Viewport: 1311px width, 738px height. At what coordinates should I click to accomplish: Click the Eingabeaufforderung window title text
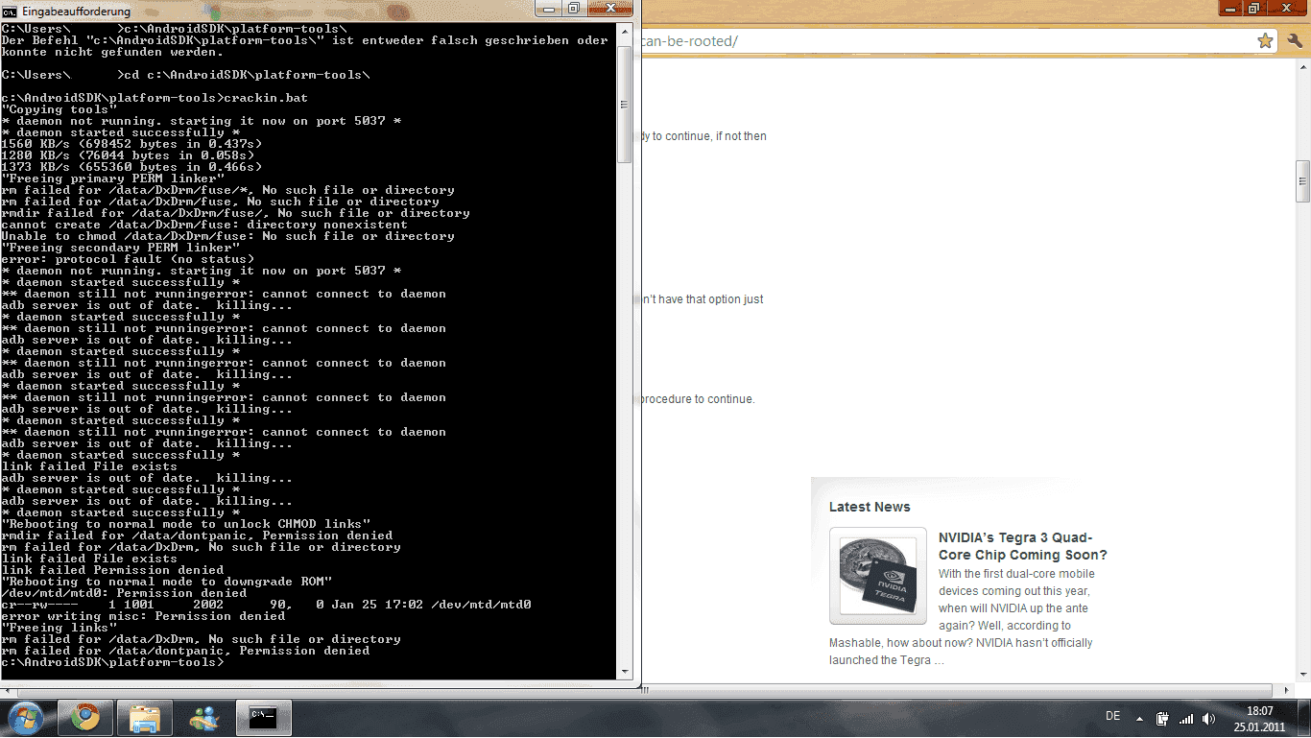(x=76, y=12)
